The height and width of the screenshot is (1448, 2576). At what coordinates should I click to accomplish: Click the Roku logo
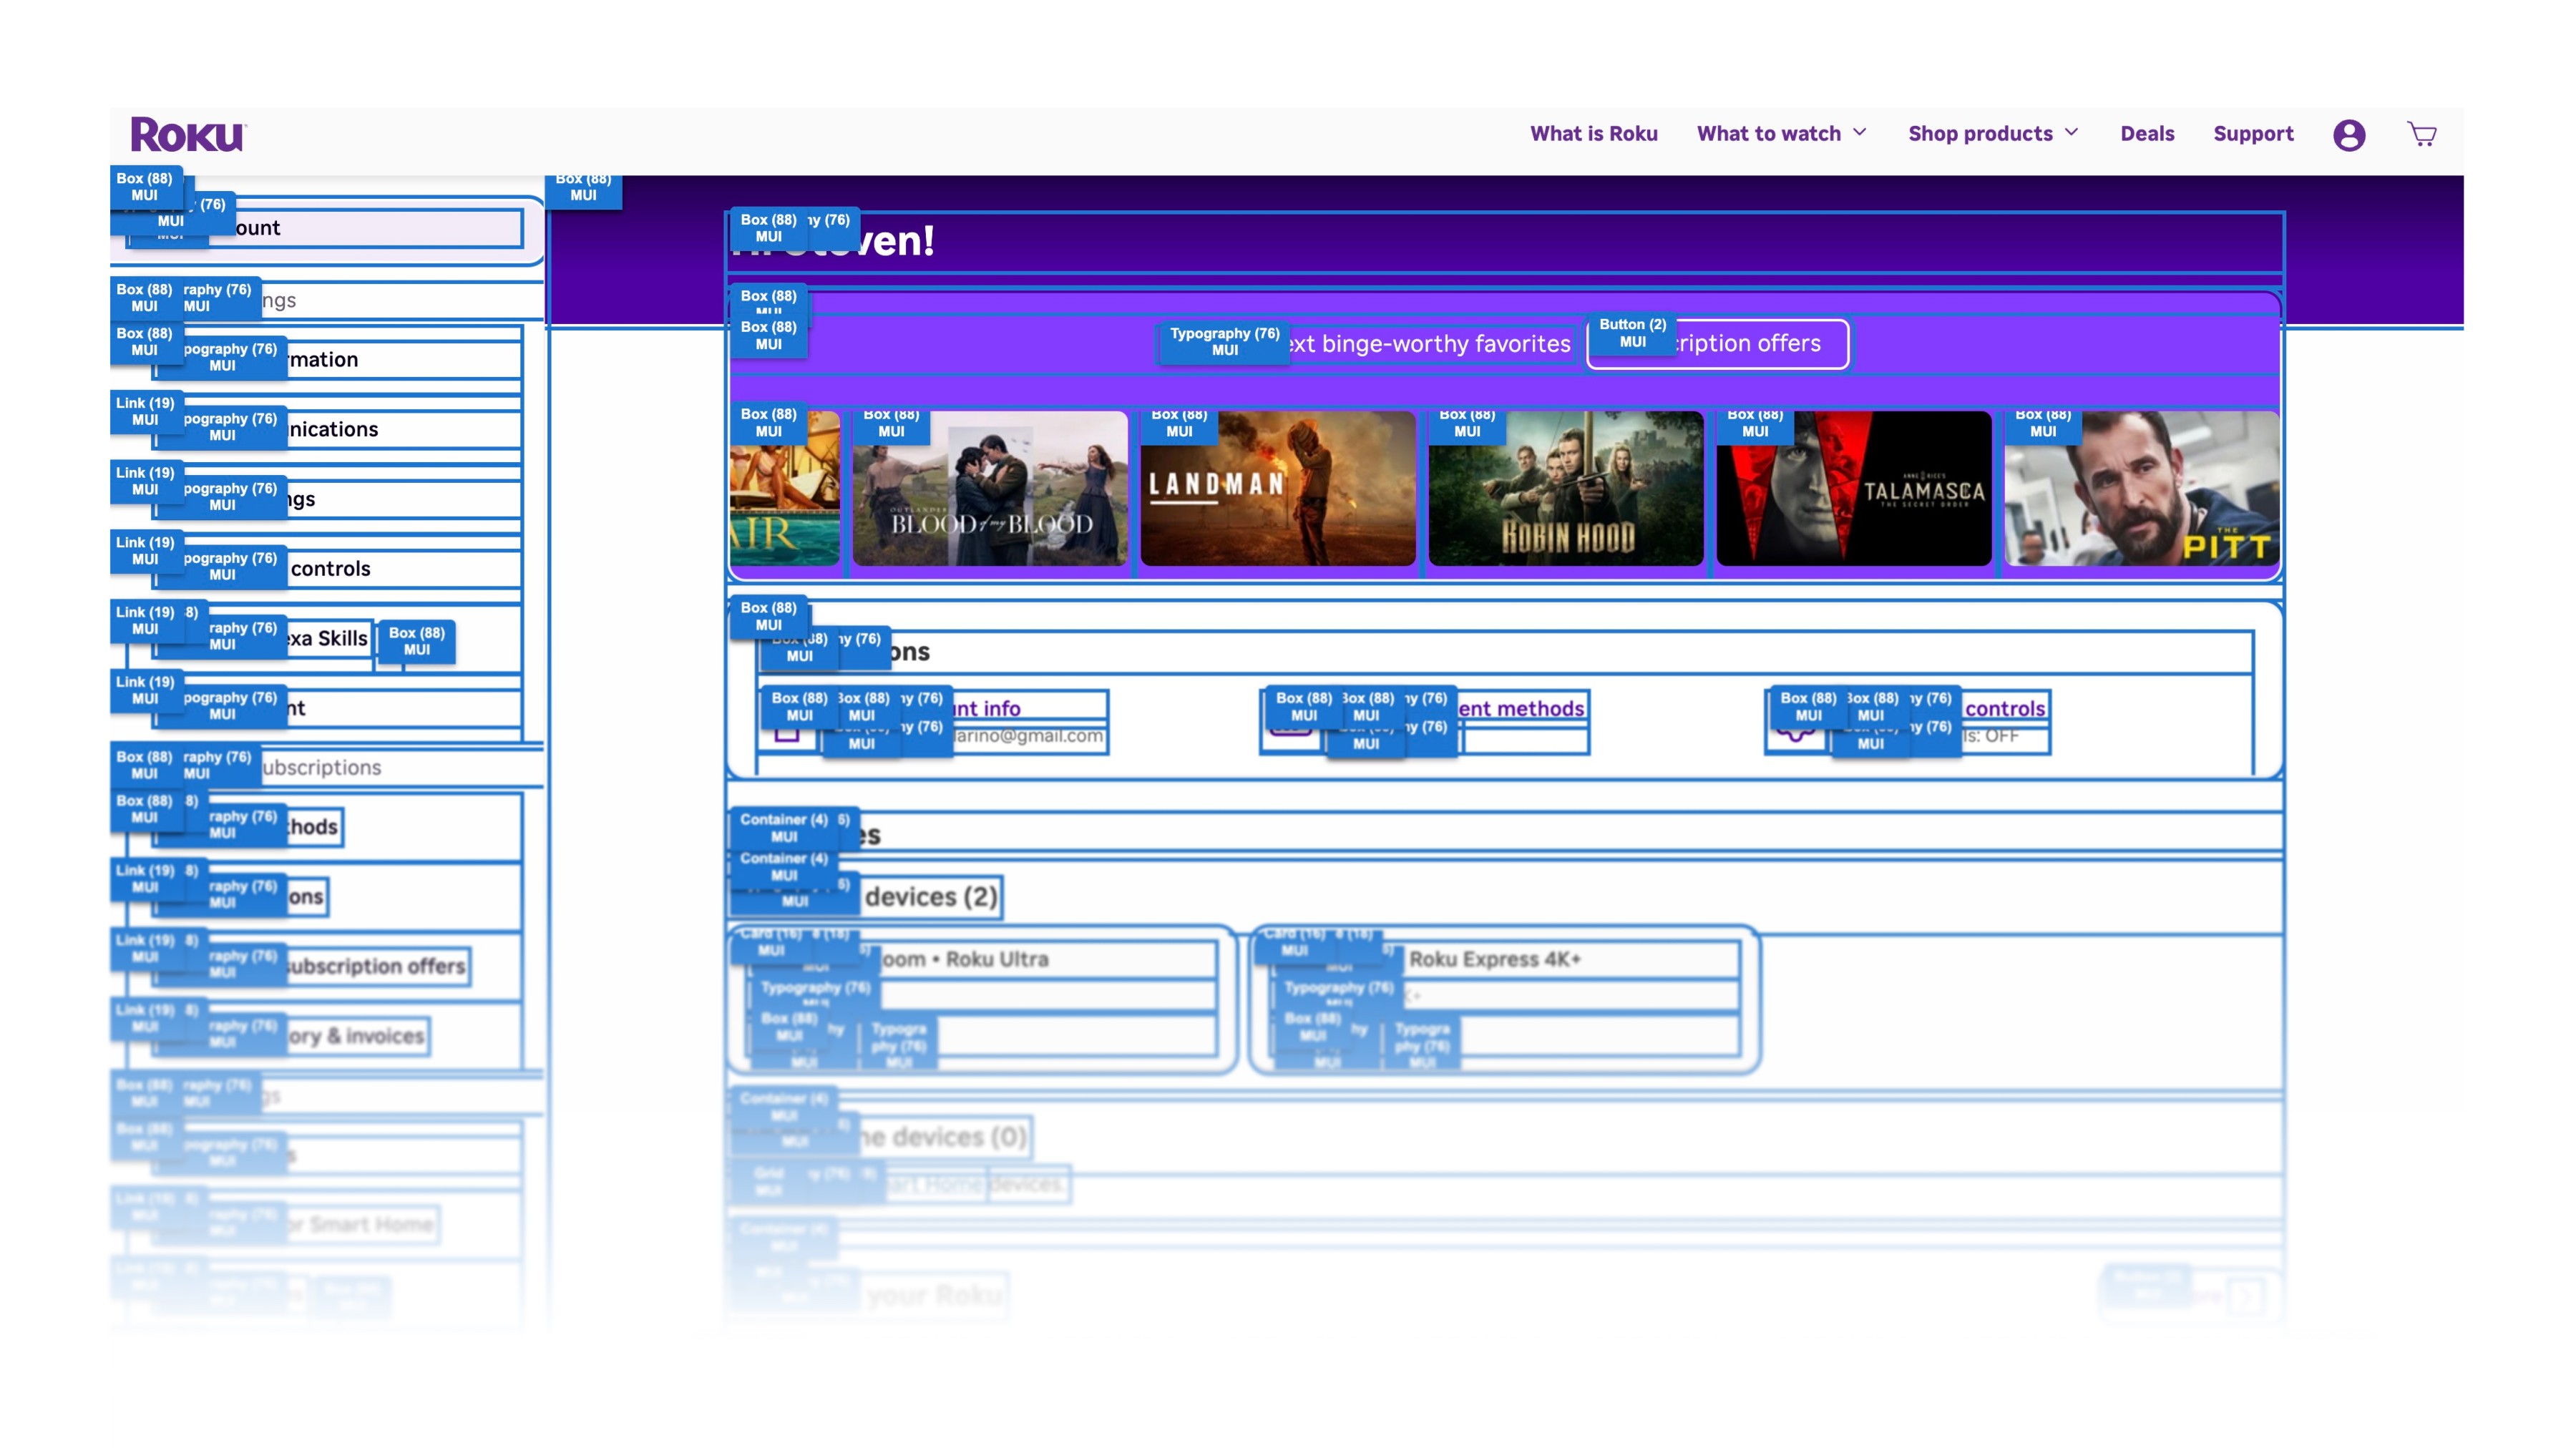pyautogui.click(x=187, y=135)
